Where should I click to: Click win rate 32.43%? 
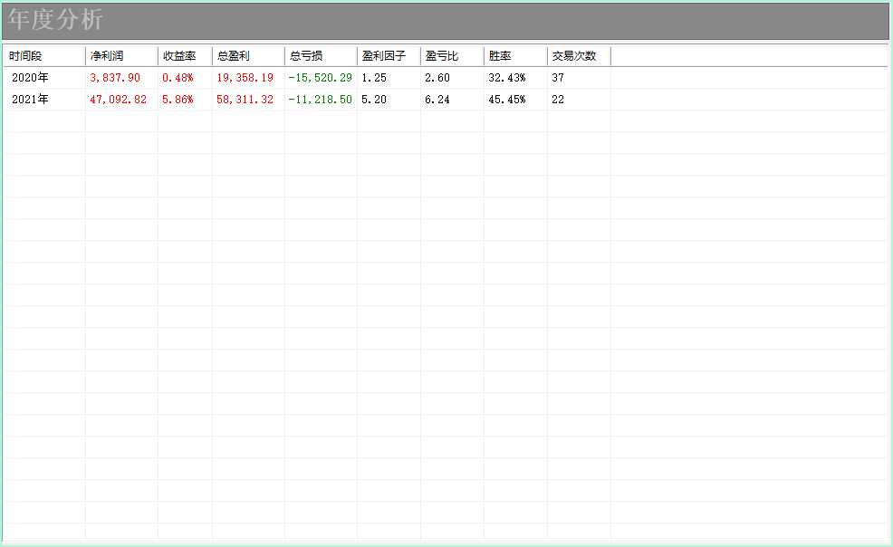point(507,77)
